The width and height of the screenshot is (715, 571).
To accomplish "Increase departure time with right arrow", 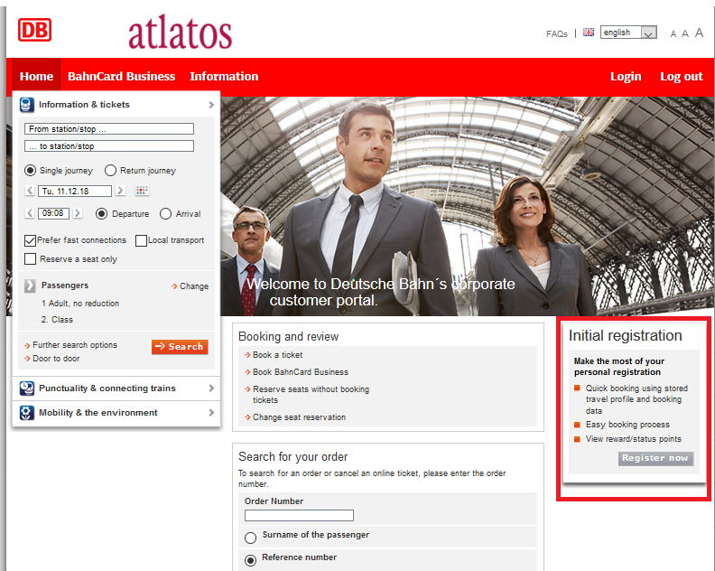I will (x=78, y=212).
